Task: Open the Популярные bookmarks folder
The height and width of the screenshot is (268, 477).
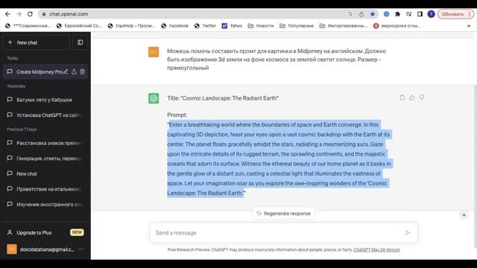Action: tap(297, 26)
